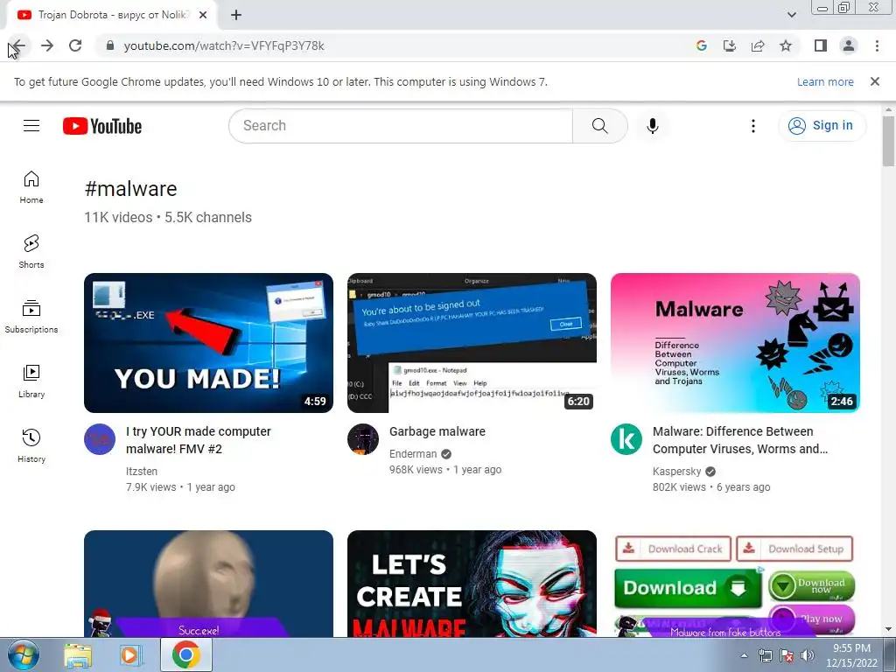Viewport: 896px width, 672px height.
Task: Open the Chrome profile avatar
Action: (x=849, y=45)
